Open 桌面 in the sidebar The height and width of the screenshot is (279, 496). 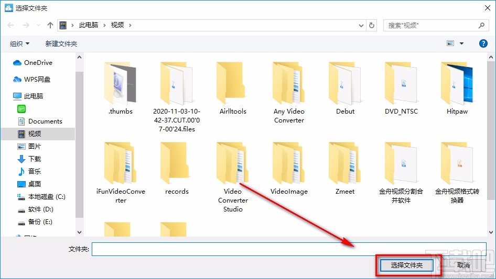[x=29, y=184]
